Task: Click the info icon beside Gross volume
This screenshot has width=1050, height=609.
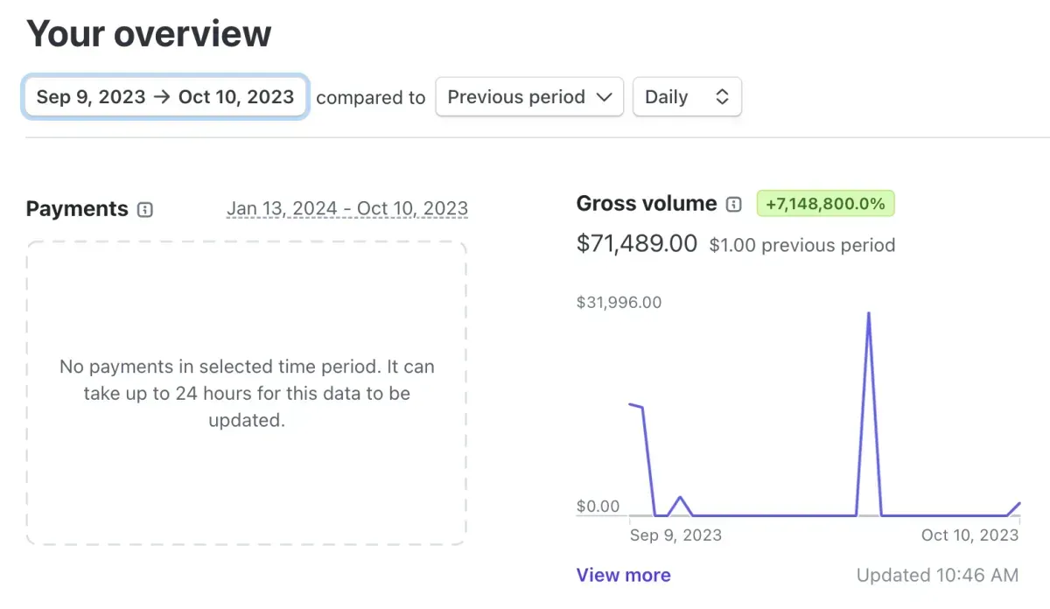Action: (734, 205)
